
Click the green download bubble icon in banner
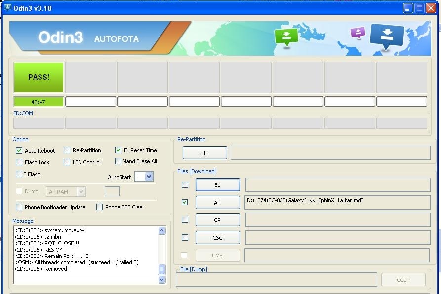tap(286, 37)
